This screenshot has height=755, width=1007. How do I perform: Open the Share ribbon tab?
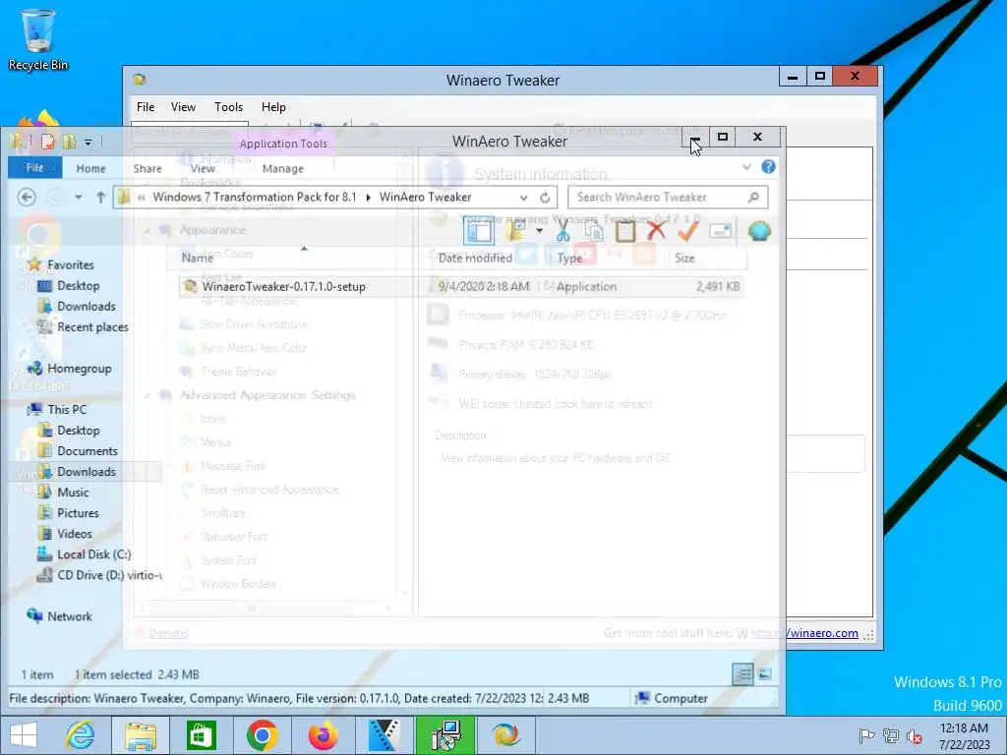coord(148,168)
